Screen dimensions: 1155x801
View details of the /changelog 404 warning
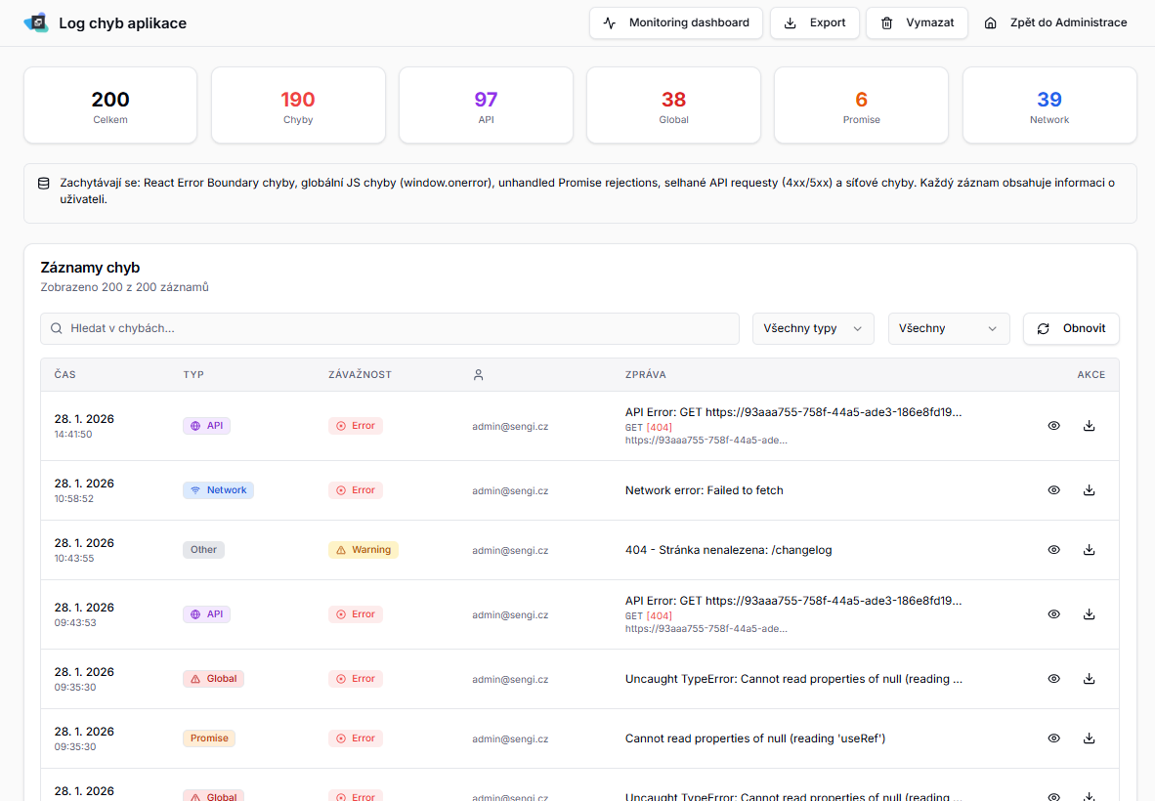(x=1053, y=550)
